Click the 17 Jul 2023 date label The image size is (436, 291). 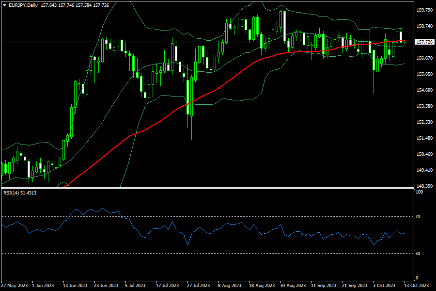coord(168,286)
